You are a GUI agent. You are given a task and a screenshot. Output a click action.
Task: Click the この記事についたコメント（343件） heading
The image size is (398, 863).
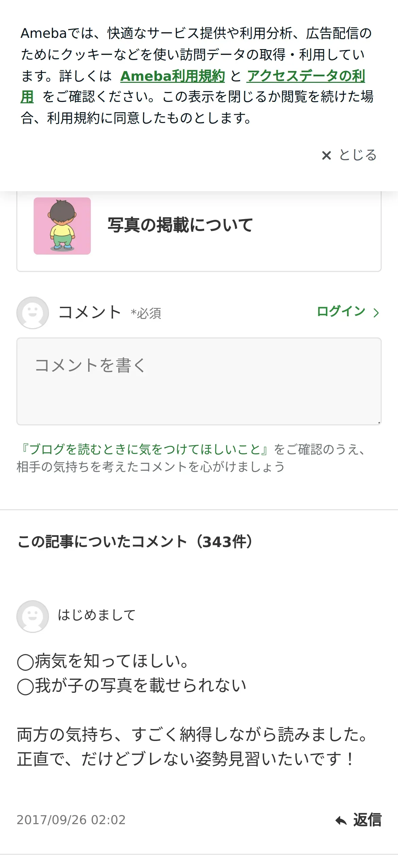point(135,542)
